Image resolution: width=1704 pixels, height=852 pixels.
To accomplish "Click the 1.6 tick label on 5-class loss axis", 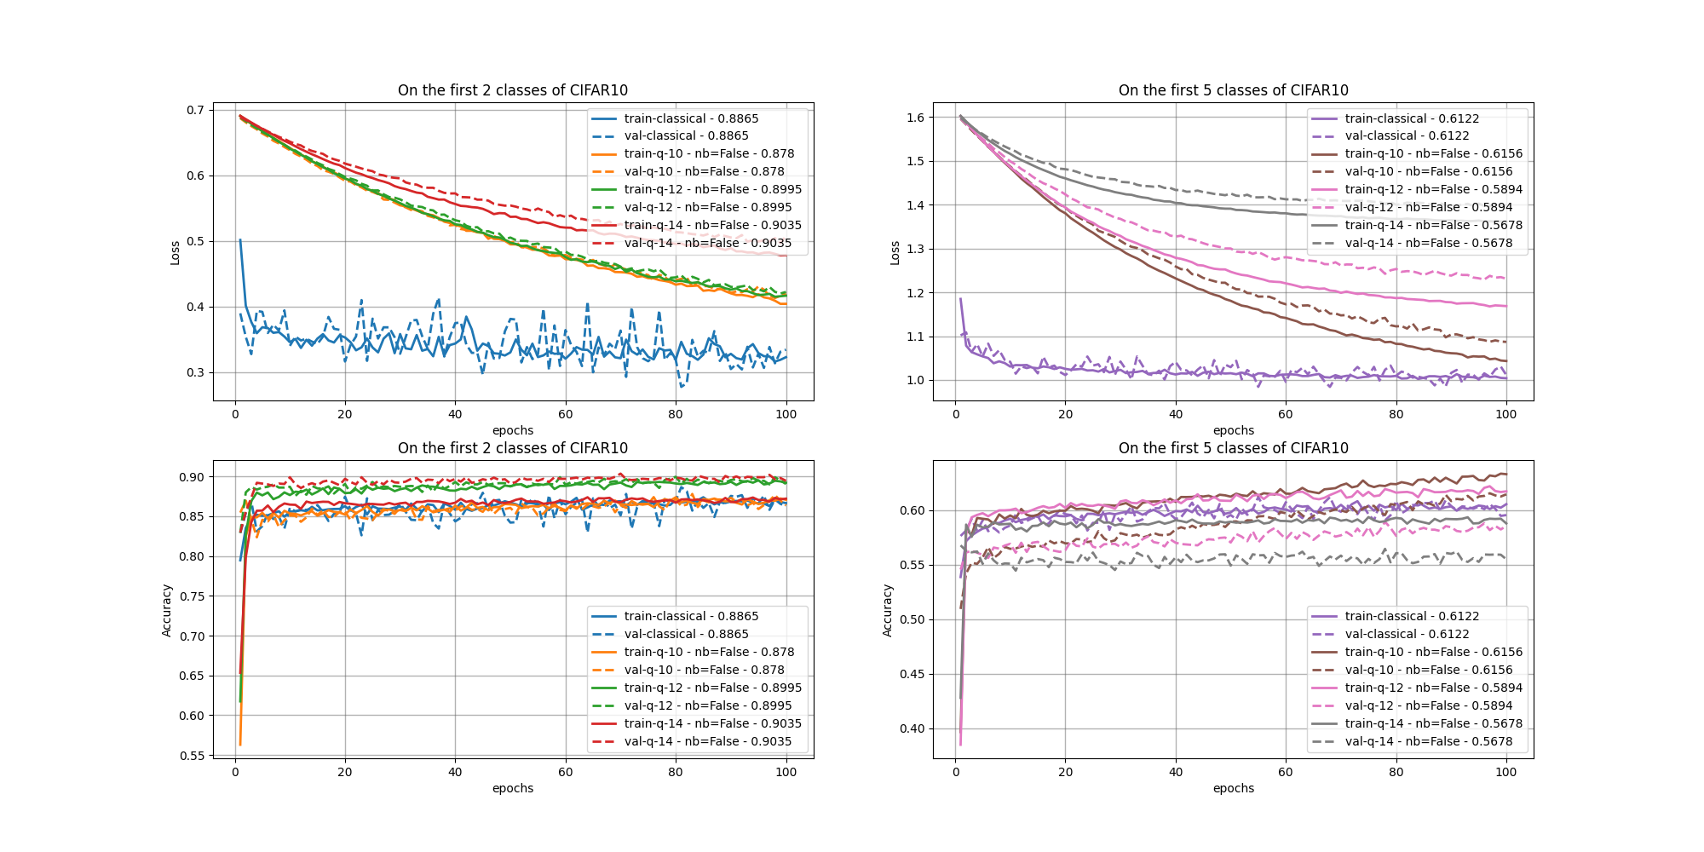I will click(915, 118).
